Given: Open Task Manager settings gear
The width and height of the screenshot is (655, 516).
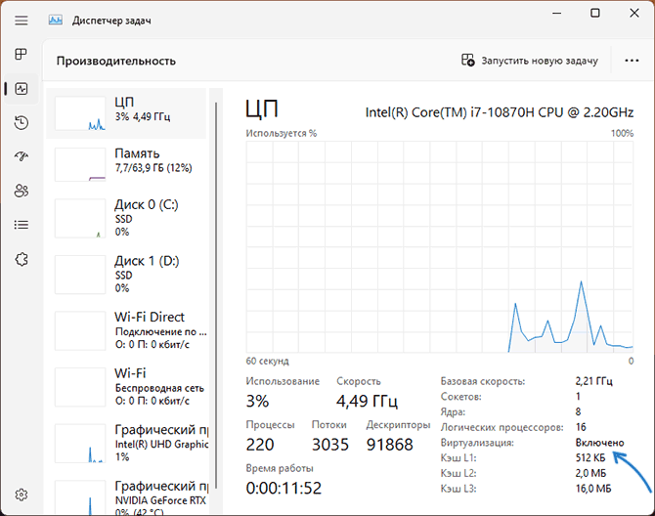Looking at the screenshot, I should pos(22,494).
